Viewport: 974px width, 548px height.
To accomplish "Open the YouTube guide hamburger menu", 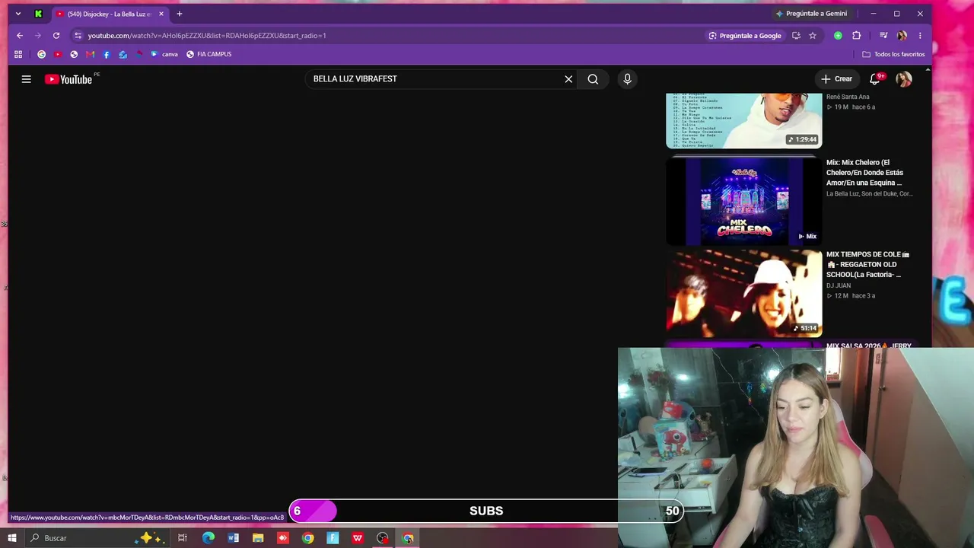I will point(26,79).
